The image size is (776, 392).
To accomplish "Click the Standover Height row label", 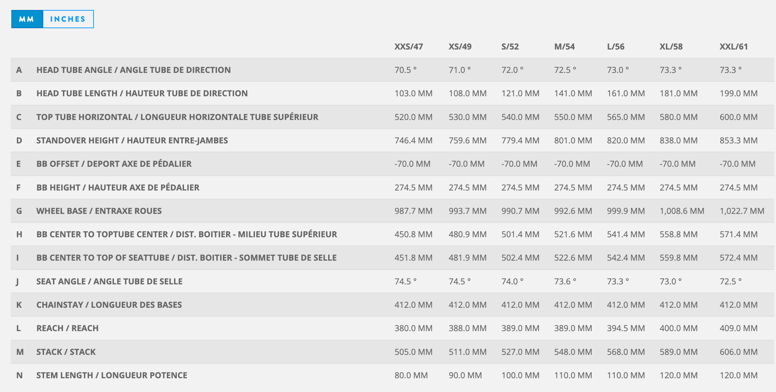I will (x=132, y=141).
